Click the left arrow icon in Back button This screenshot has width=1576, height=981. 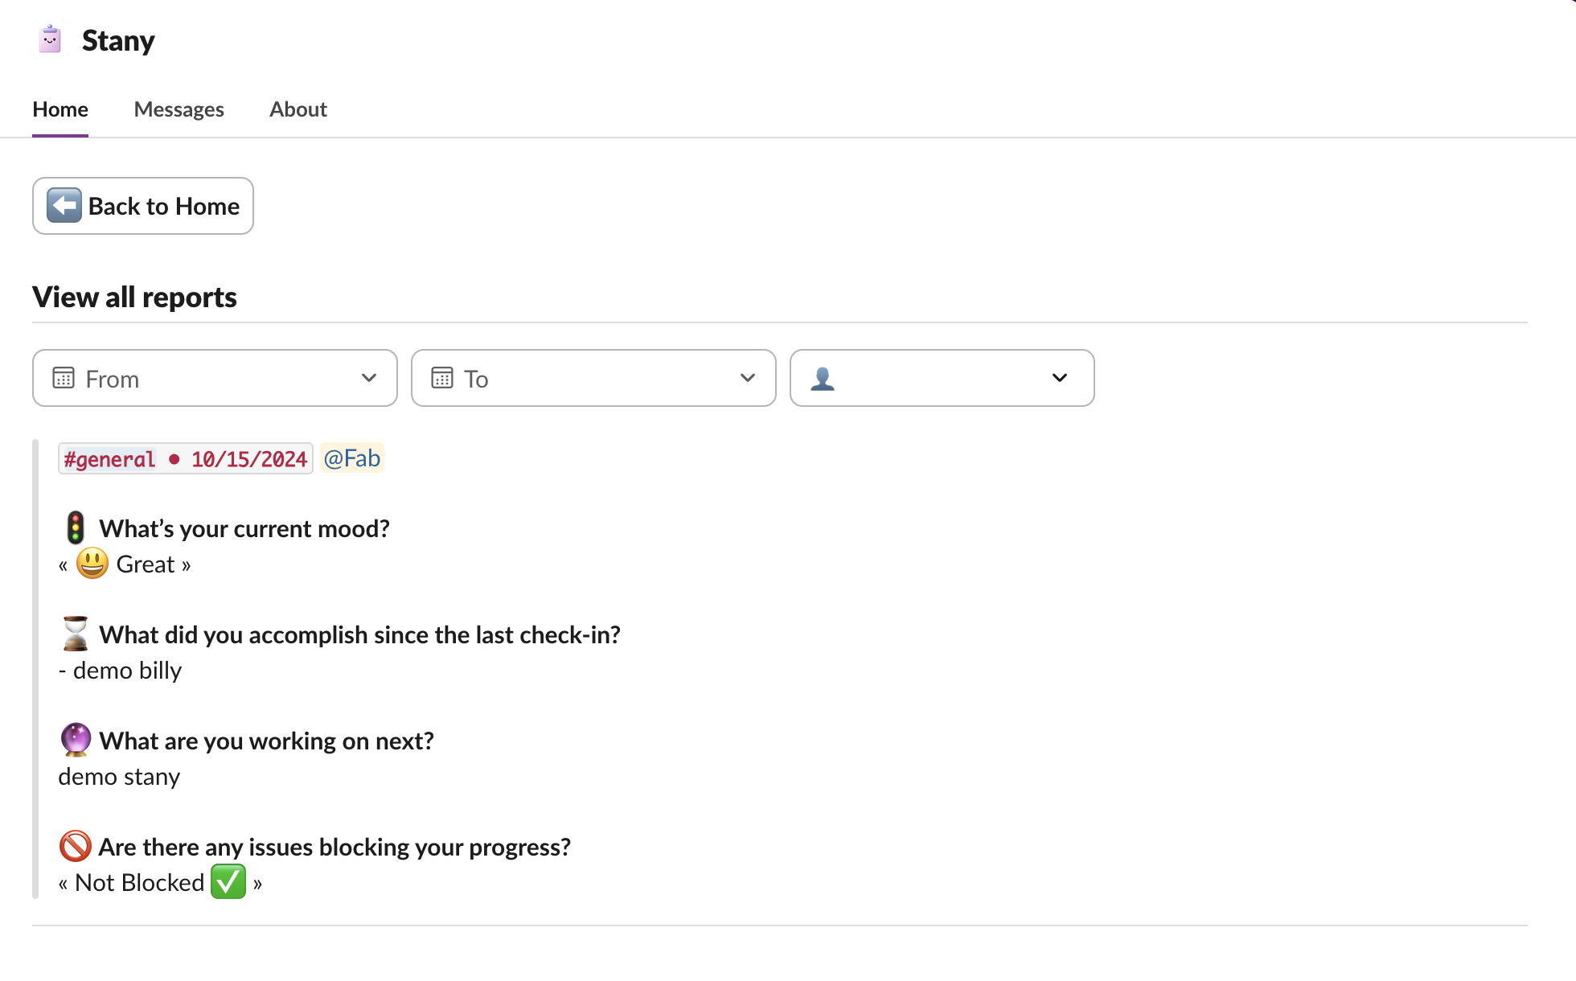(x=64, y=206)
